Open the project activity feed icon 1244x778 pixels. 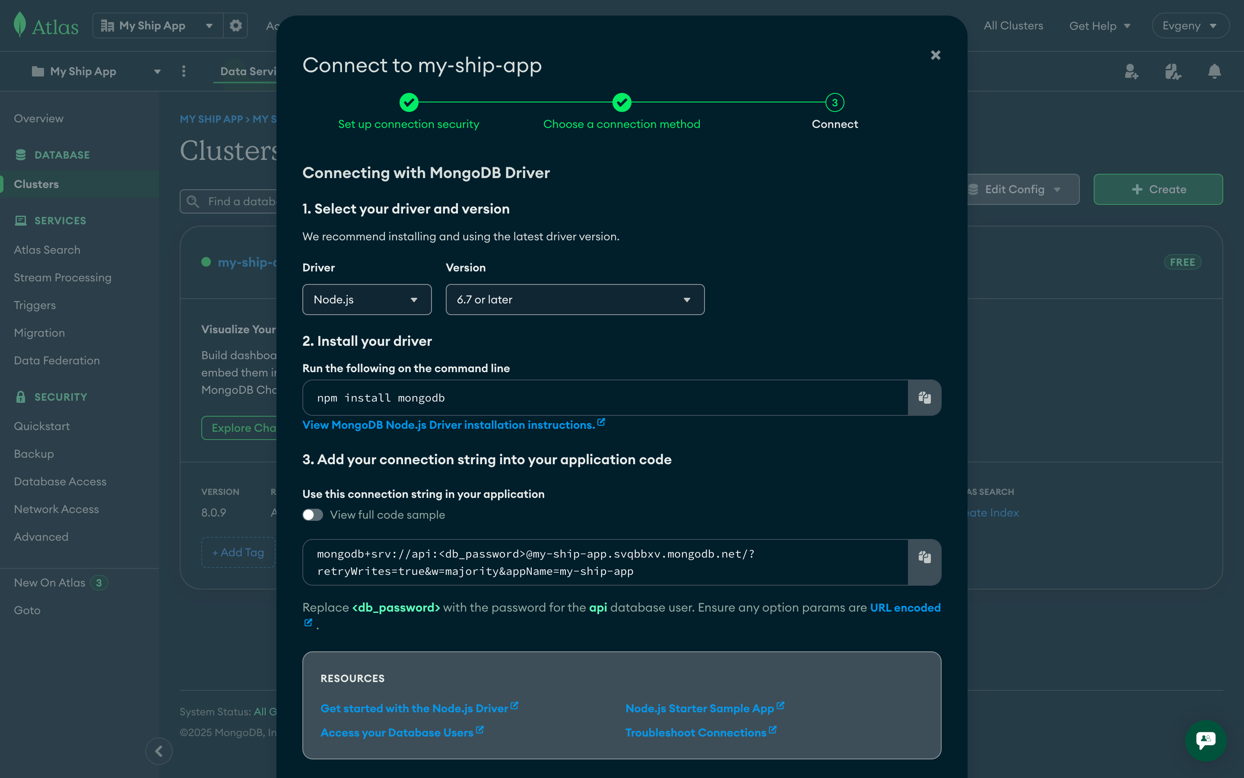pos(1173,71)
